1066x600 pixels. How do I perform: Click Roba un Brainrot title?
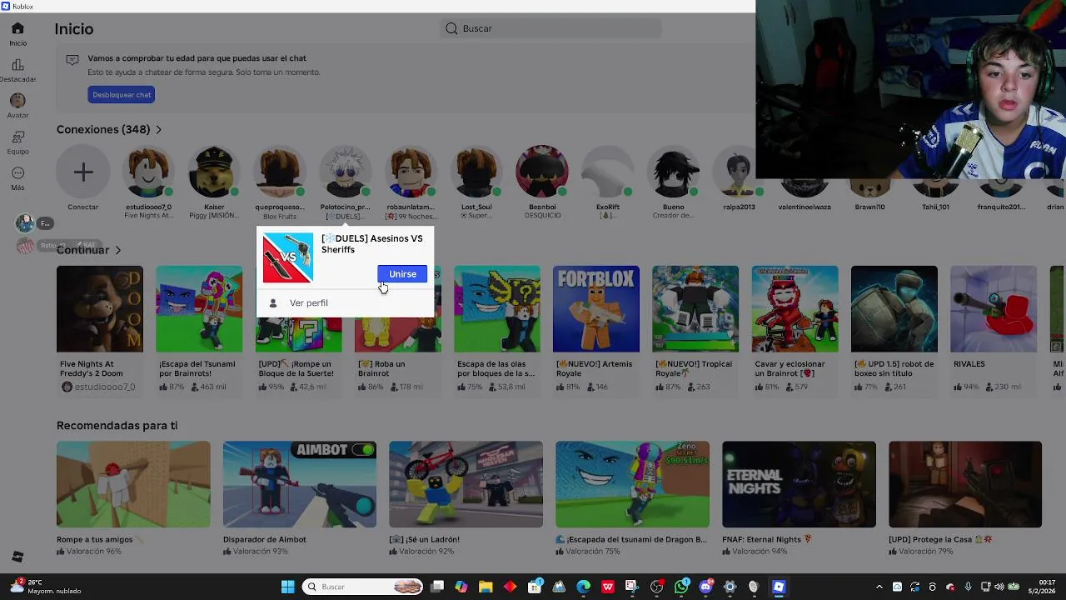click(381, 369)
